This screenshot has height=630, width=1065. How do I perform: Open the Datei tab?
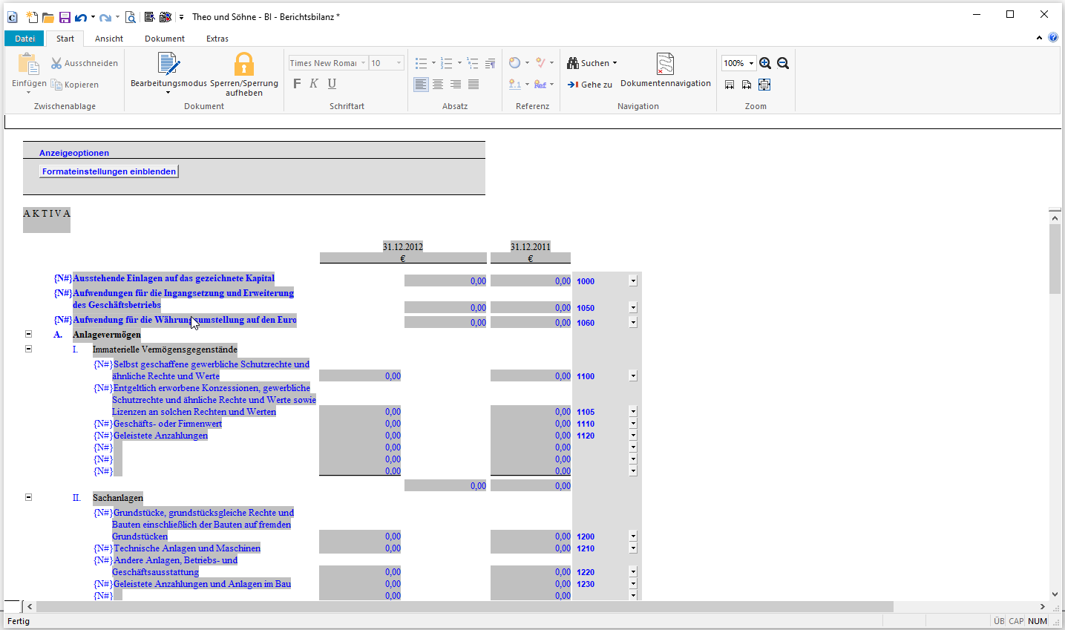tap(24, 39)
